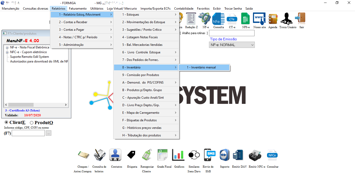
Task: Expand the NF-e Nota Fiscal Eletrônica tree node
Action: tap(7, 48)
